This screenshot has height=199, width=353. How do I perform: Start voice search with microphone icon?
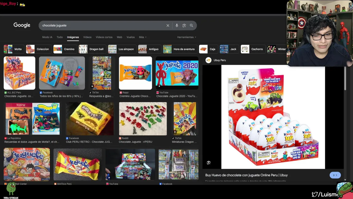click(x=177, y=25)
